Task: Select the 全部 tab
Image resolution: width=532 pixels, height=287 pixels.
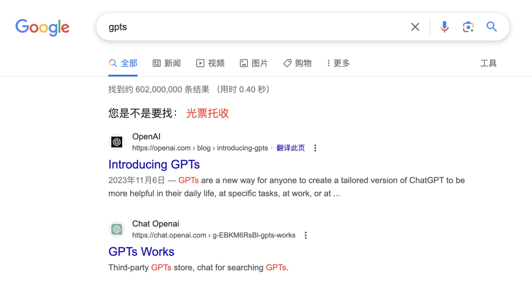Action: click(x=123, y=63)
